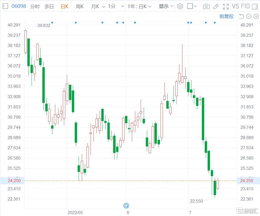
Task: Click the left 24.250 current price tag
Action: [12, 181]
